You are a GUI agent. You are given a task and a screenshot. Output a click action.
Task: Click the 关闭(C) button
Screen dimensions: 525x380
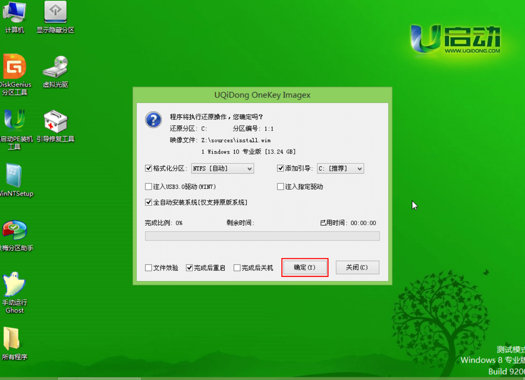click(357, 267)
